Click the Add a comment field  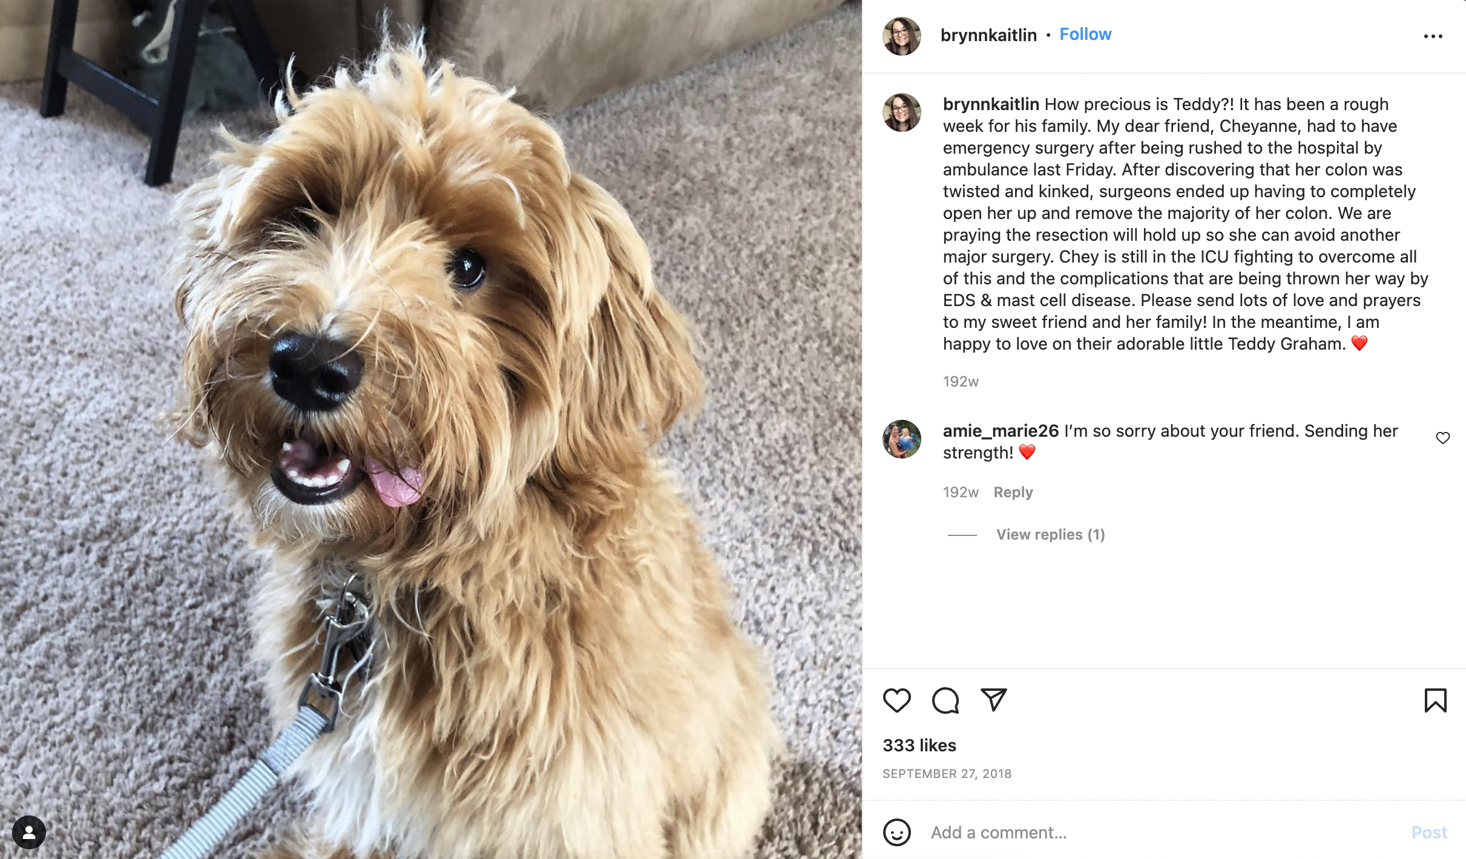tap(1162, 832)
